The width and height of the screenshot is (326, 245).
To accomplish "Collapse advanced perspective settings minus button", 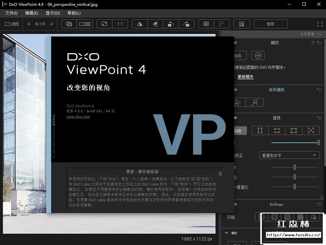I will (322, 197).
